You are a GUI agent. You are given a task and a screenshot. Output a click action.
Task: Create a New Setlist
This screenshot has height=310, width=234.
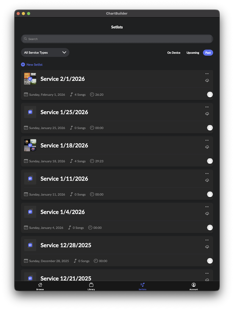point(32,65)
